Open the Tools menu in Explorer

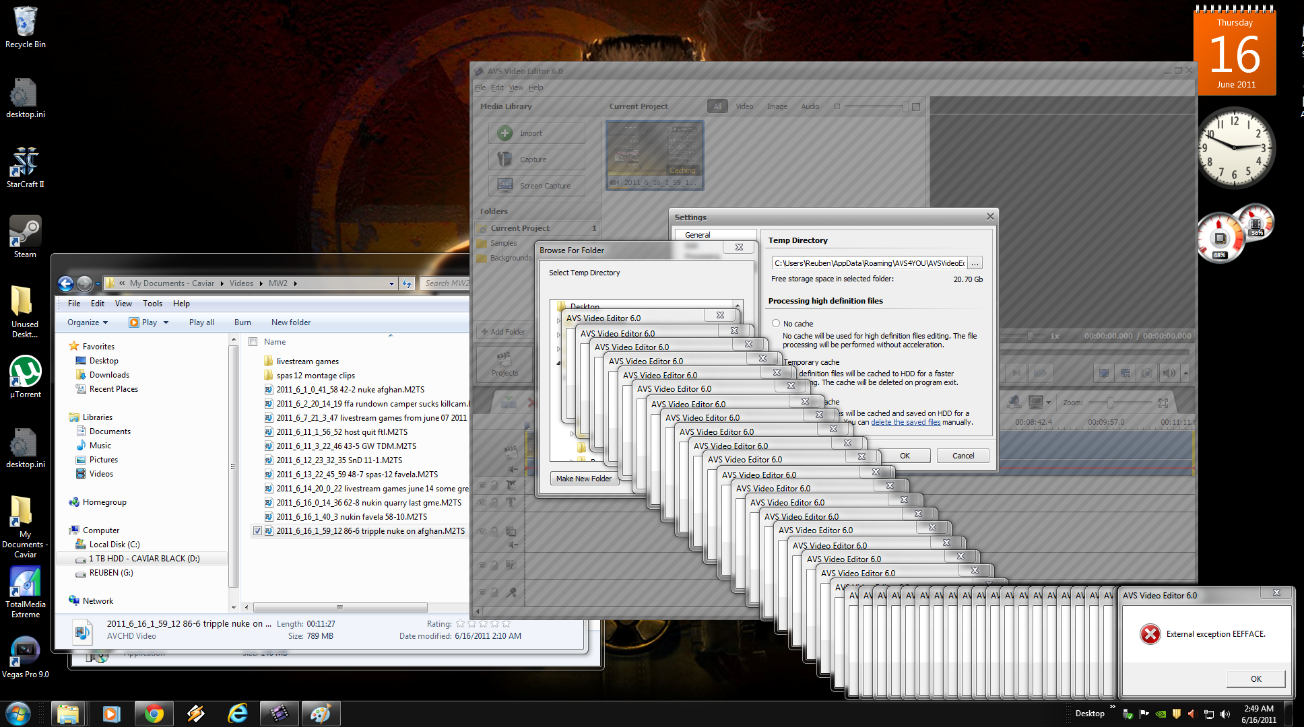(x=152, y=304)
